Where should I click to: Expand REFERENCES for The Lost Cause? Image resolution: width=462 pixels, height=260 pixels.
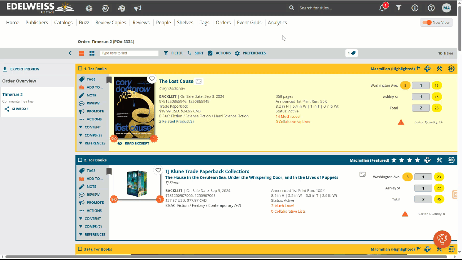pos(92,143)
